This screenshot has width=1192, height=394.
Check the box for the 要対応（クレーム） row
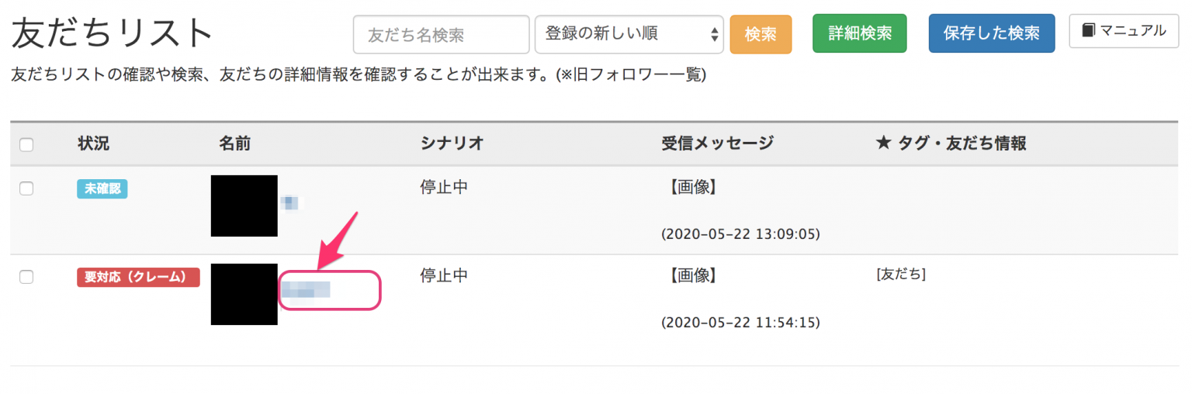point(26,277)
